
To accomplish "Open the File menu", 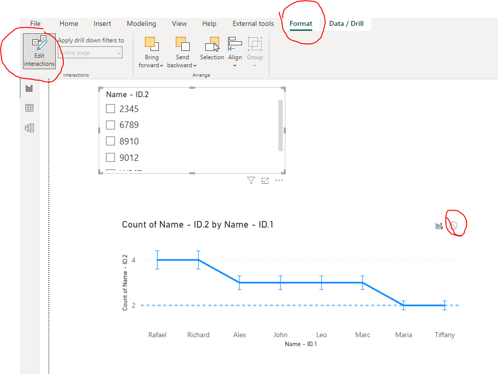I will pos(35,23).
